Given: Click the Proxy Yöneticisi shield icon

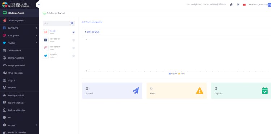Looking at the screenshot, I should click(x=4, y=103).
